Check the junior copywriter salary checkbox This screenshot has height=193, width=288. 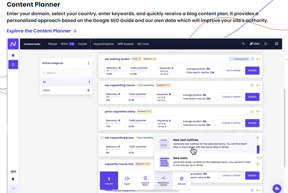tap(102, 111)
